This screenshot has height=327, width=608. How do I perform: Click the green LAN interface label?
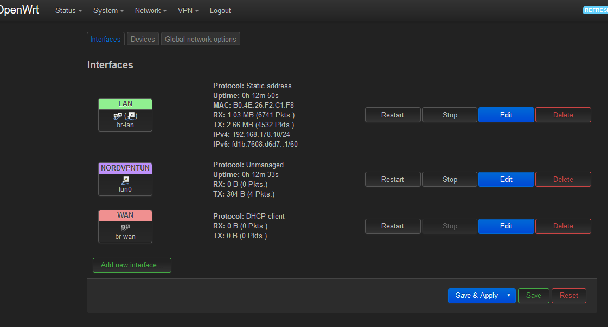(x=125, y=104)
